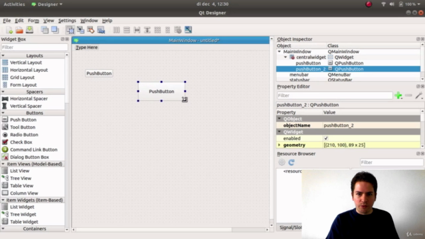Click the selected PushButton with handles
425x239 pixels.
coord(161,92)
